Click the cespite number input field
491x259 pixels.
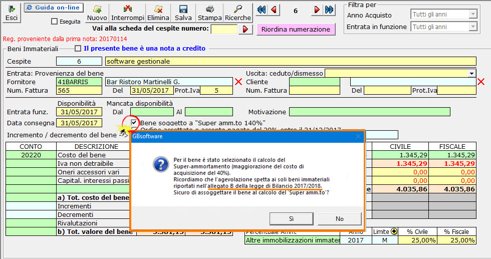click(x=224, y=29)
